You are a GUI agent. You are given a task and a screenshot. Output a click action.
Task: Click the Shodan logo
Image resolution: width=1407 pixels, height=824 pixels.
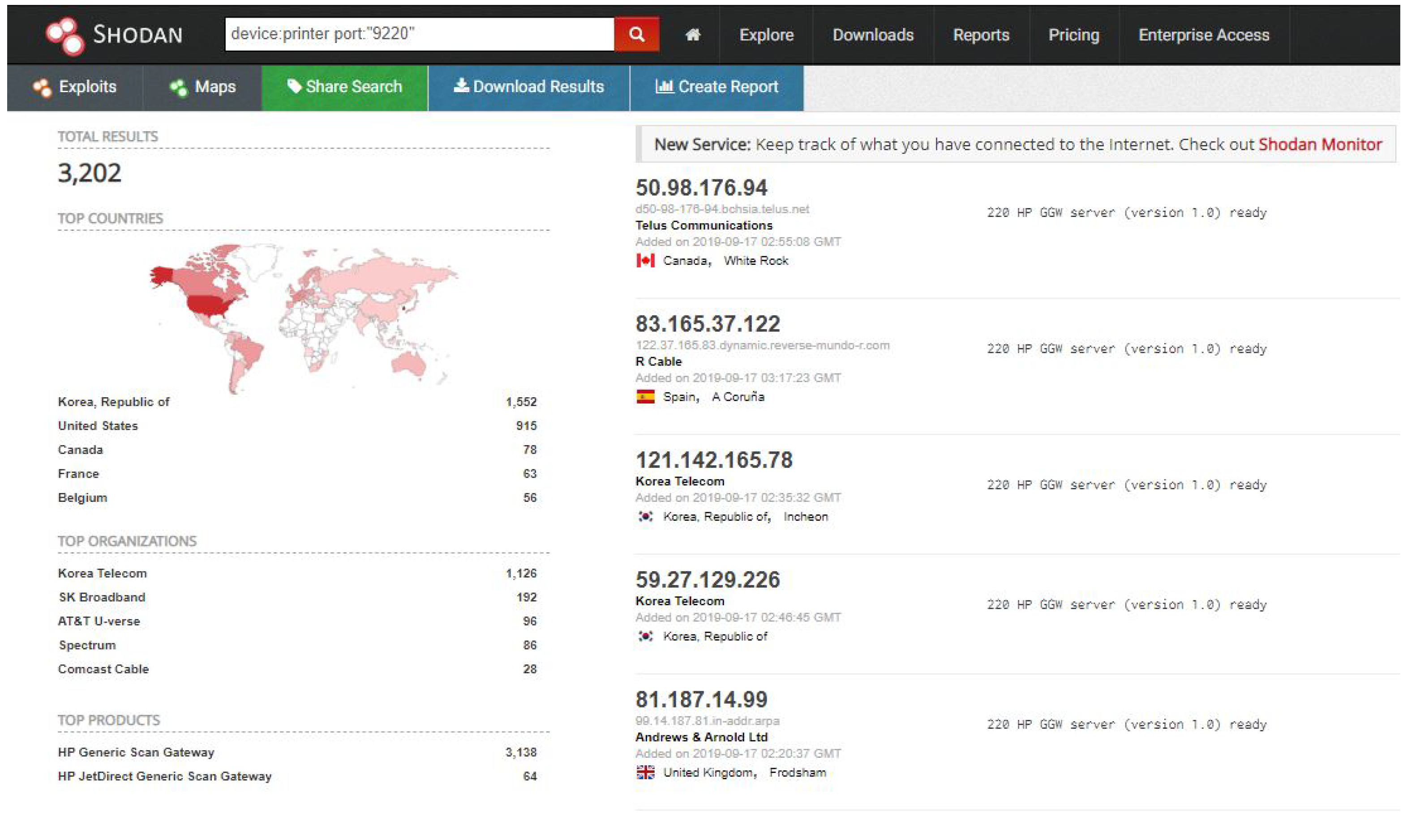(115, 35)
